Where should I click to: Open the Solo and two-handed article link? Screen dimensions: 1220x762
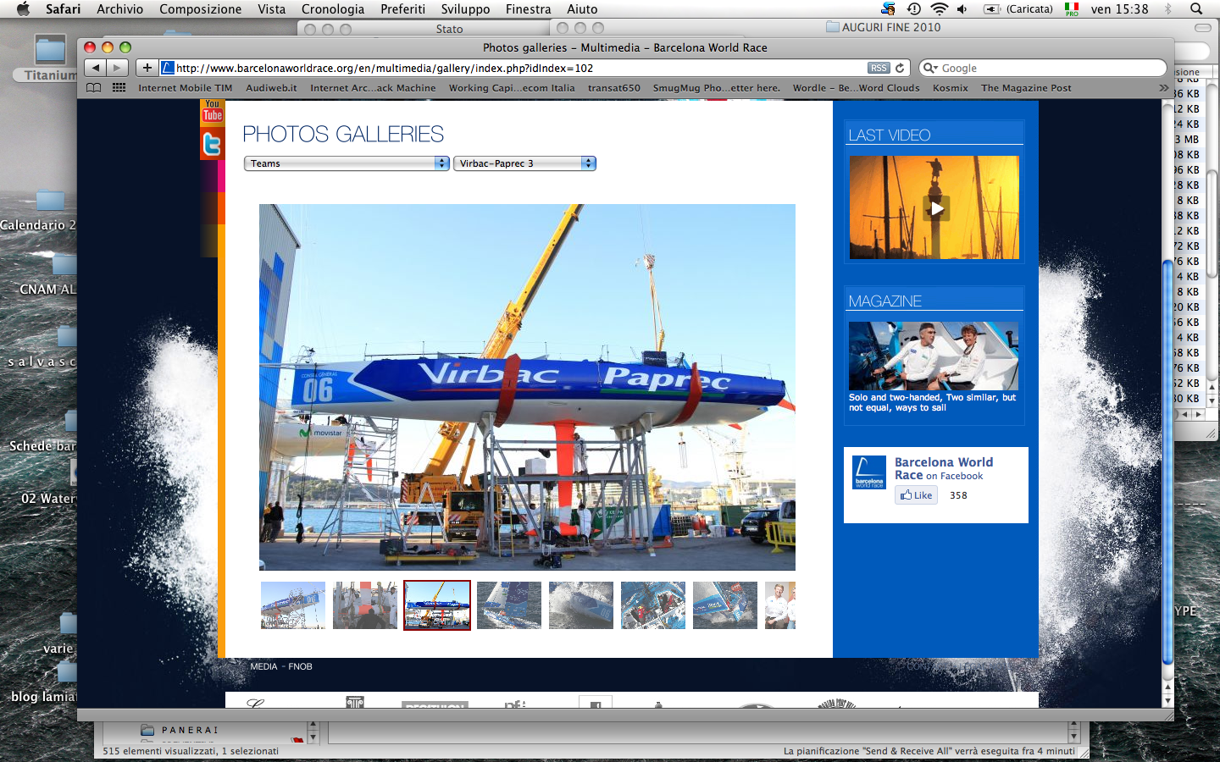[x=932, y=402]
